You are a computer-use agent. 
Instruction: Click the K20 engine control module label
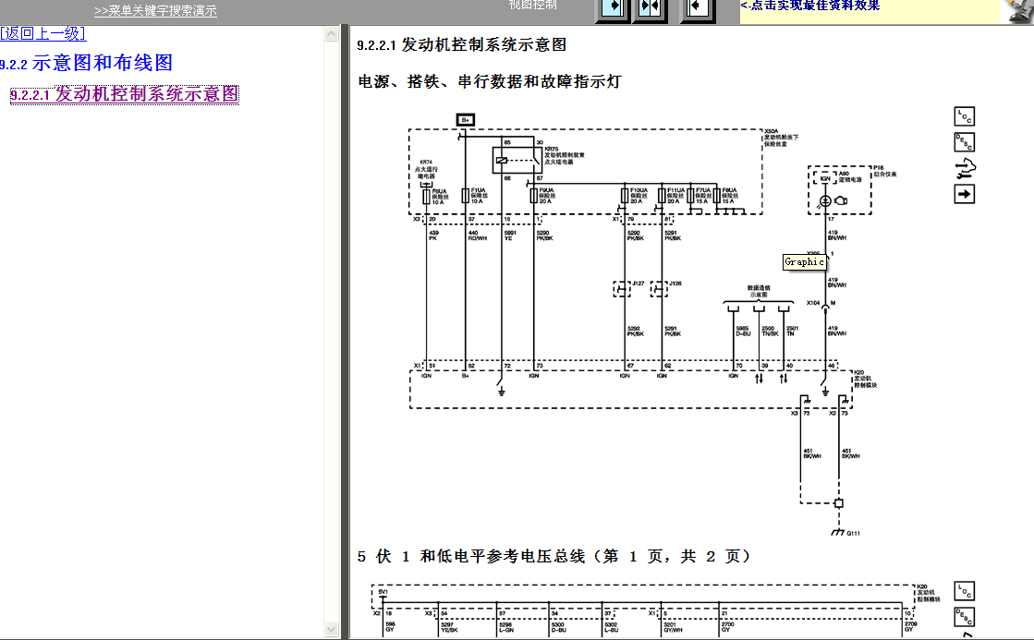tap(866, 379)
